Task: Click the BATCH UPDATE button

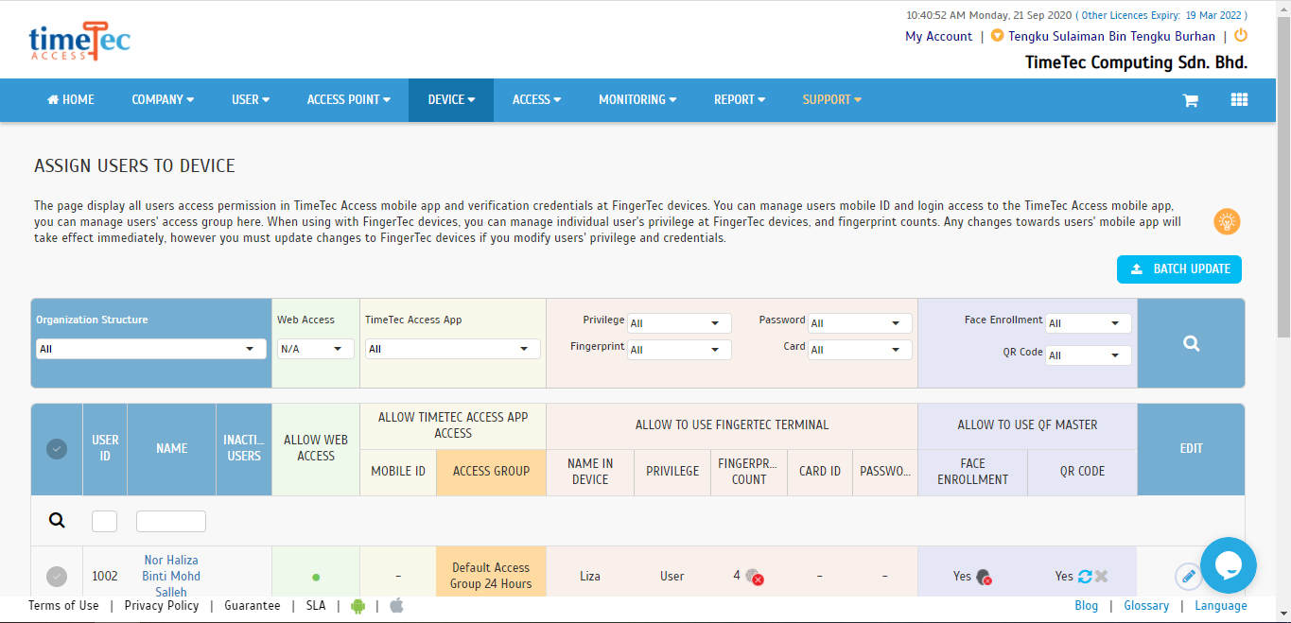Action: pyautogui.click(x=1179, y=269)
